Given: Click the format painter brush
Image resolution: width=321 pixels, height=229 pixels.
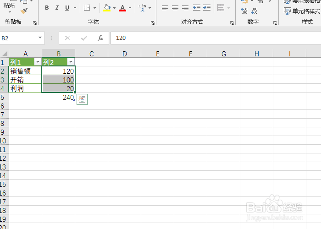Looking at the screenshot, I should (x=24, y=11).
